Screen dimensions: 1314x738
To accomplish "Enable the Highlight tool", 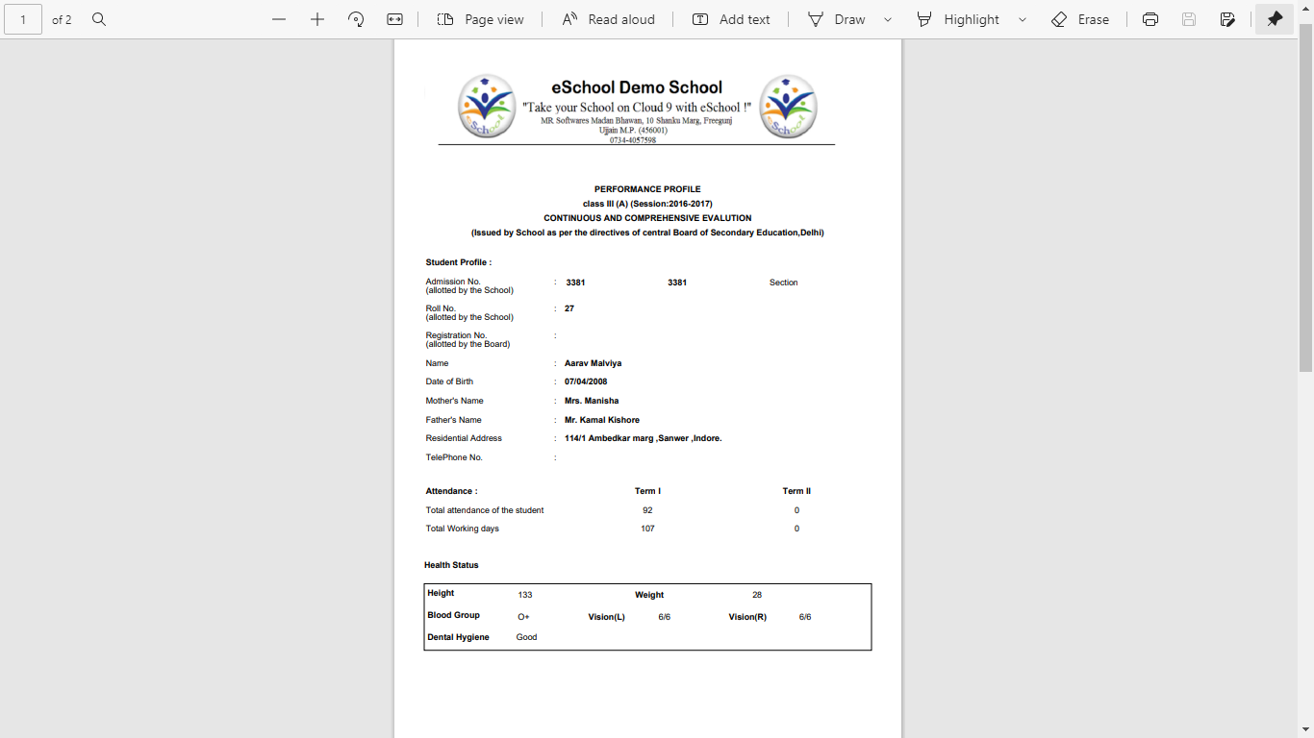I will 958,19.
